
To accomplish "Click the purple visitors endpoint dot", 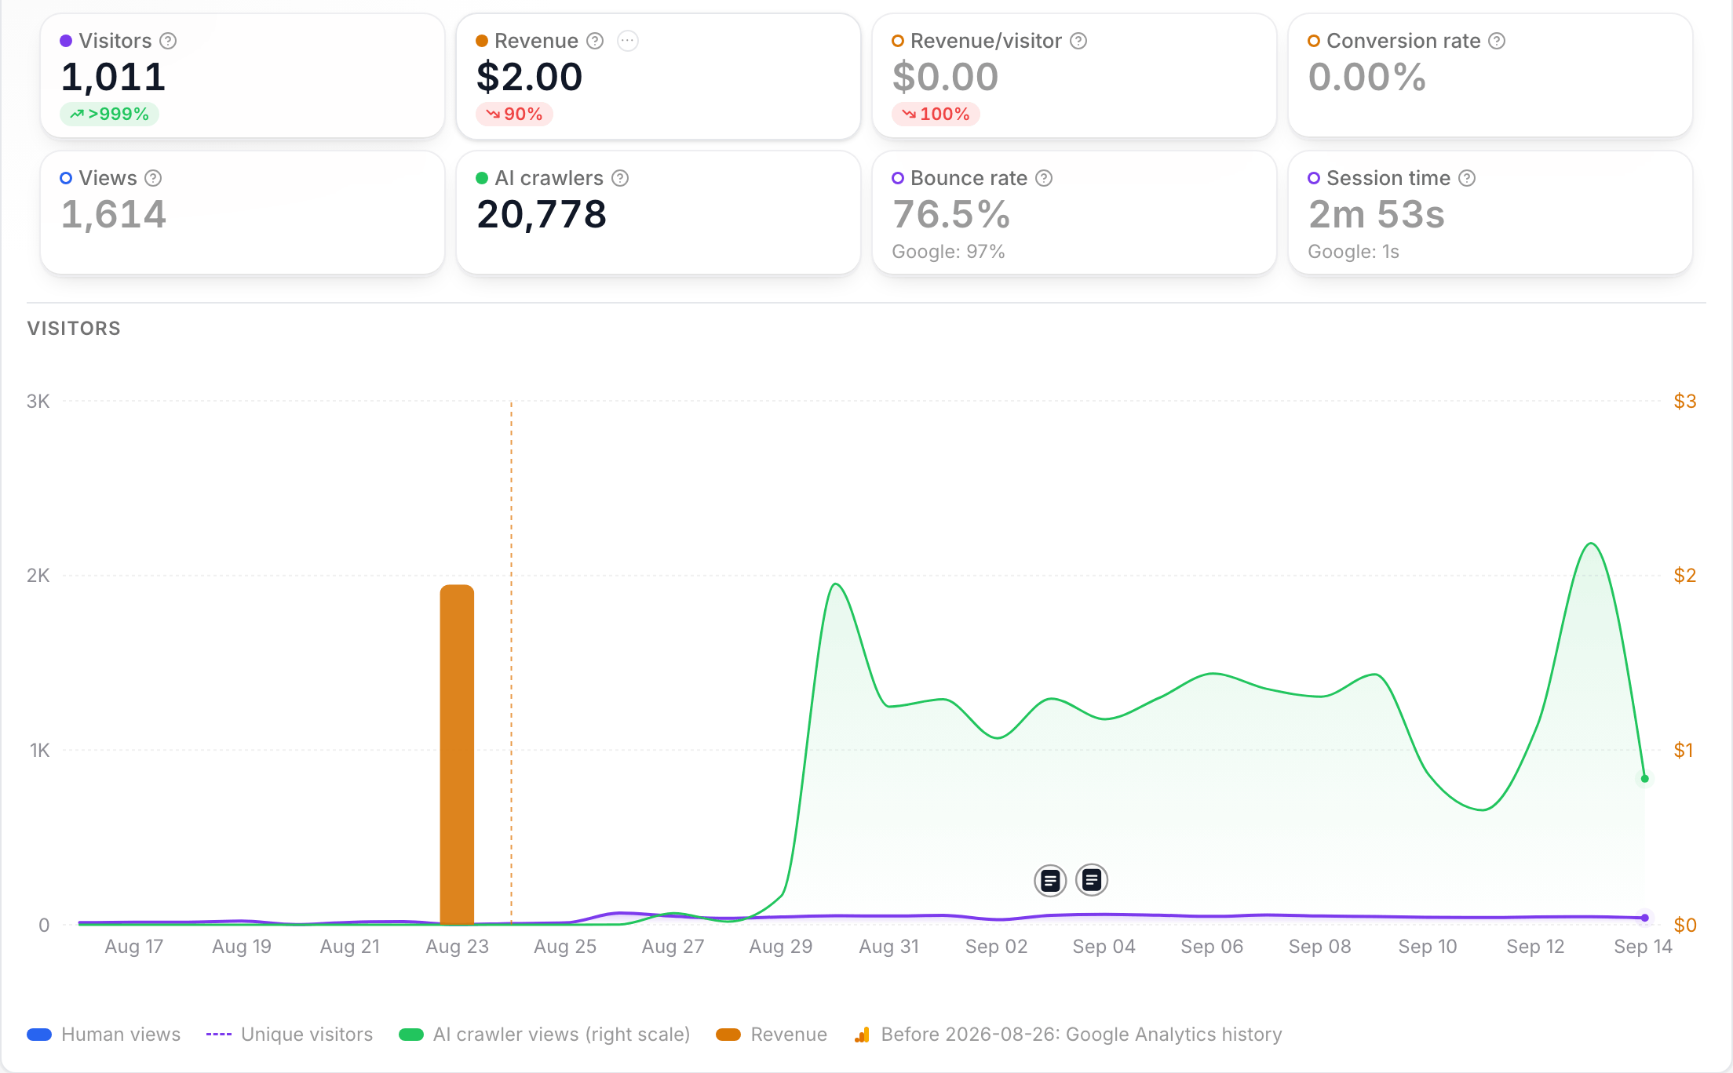I will [x=1644, y=918].
